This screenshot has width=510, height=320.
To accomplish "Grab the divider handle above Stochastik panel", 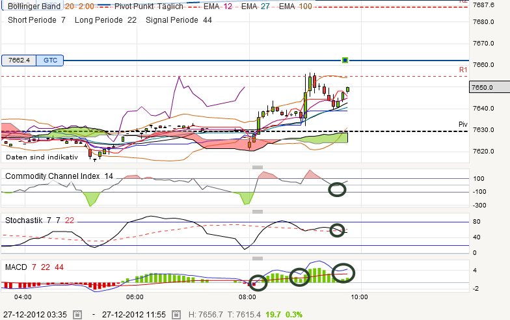I will point(258,211).
